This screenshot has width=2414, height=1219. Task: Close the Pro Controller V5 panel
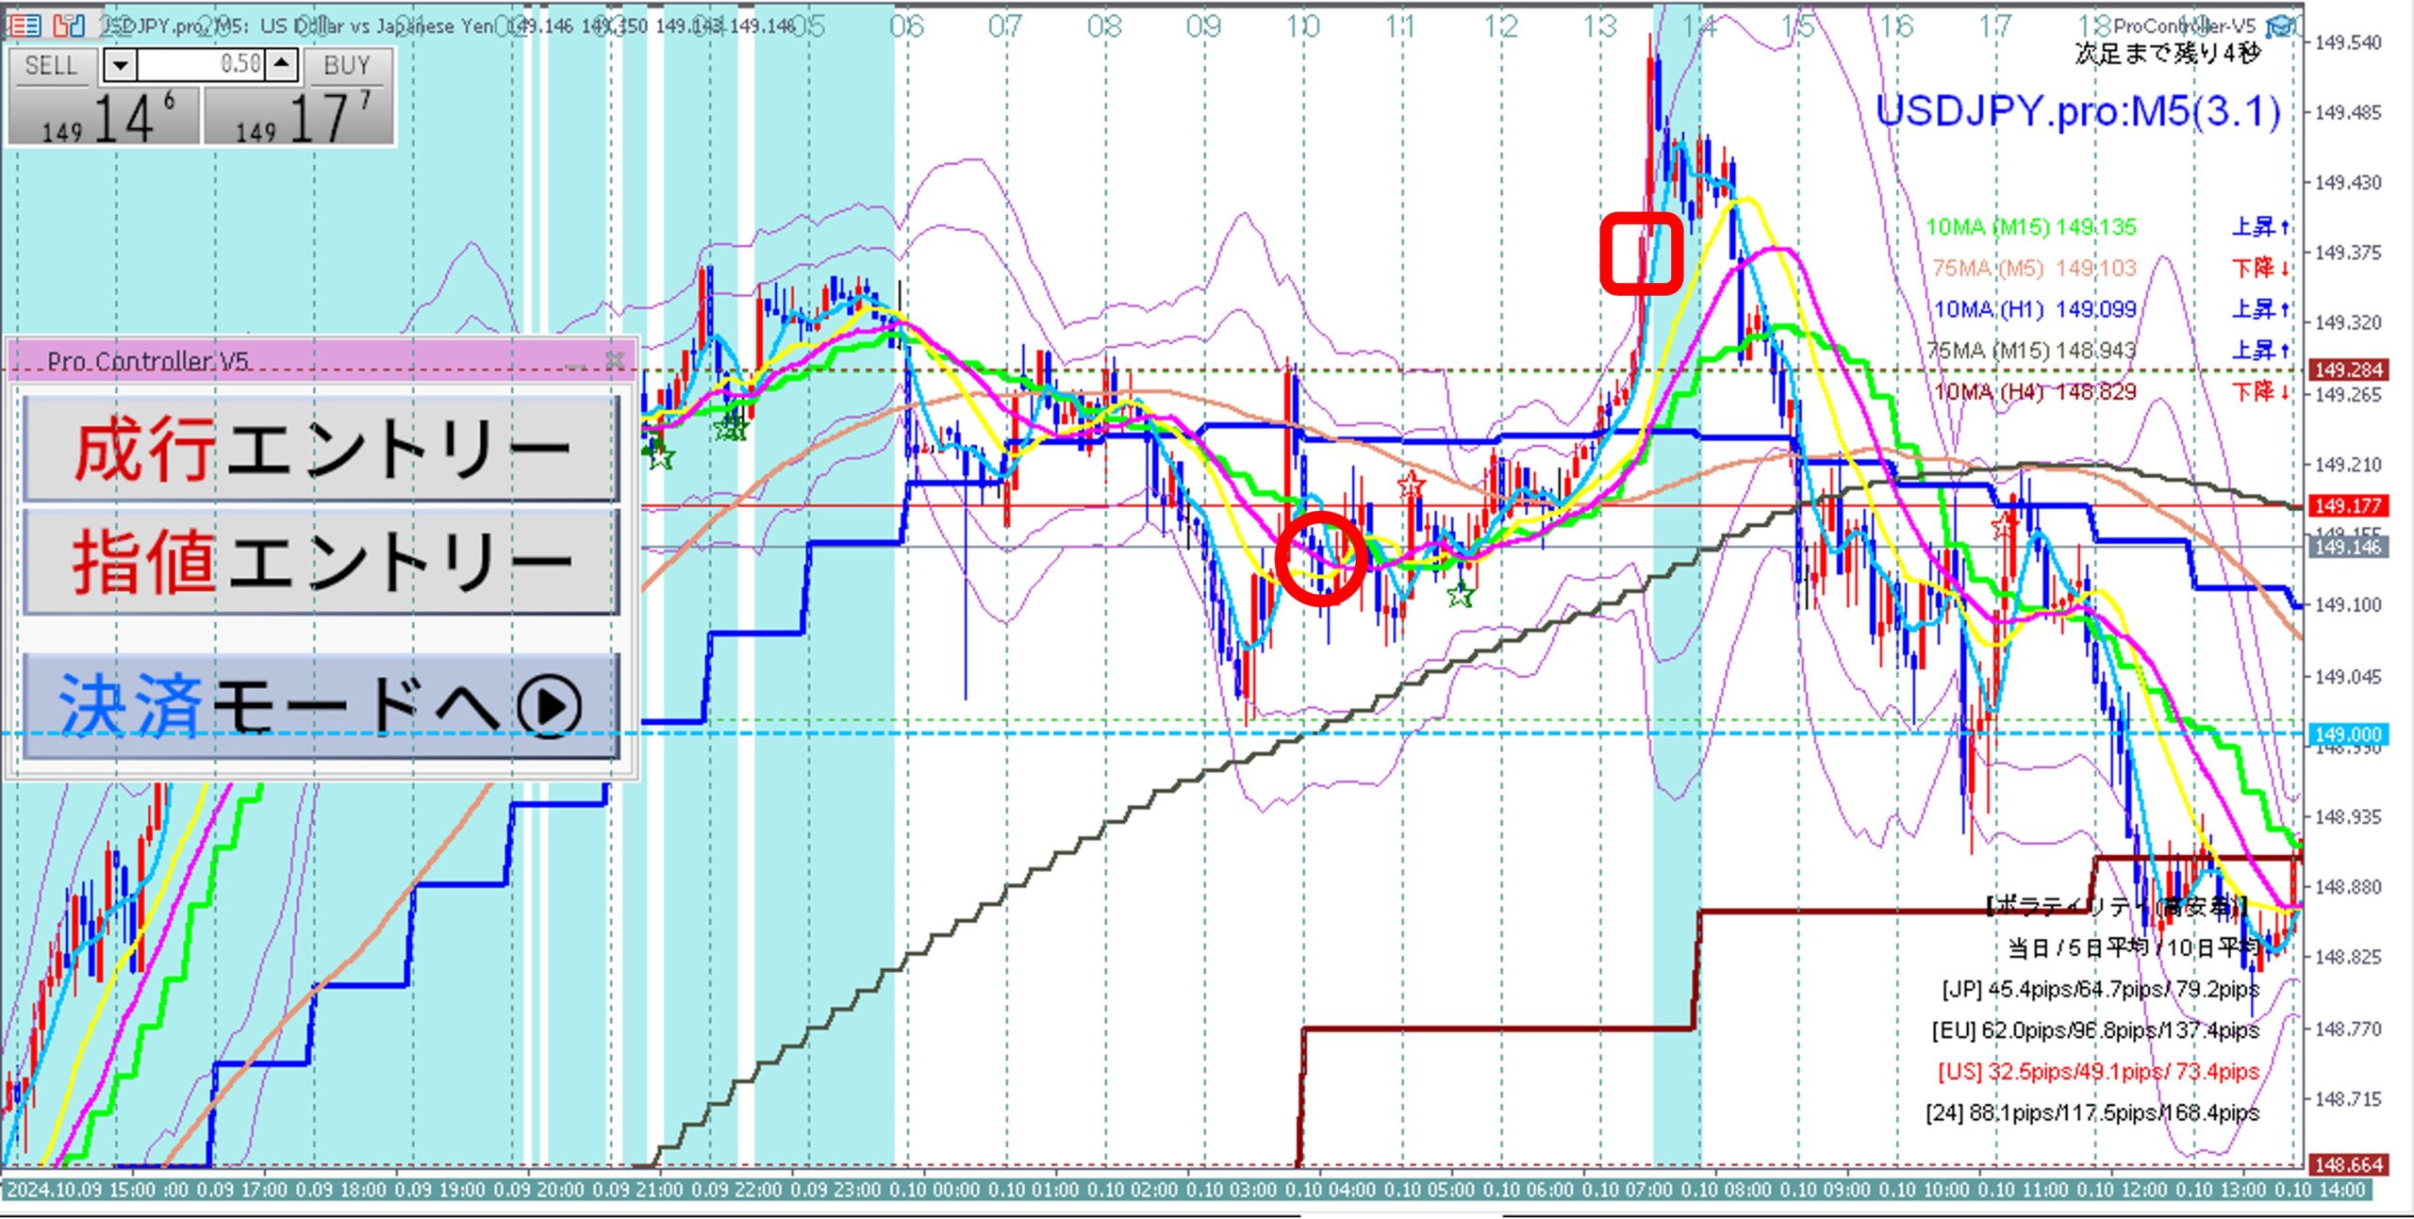pyautogui.click(x=615, y=360)
